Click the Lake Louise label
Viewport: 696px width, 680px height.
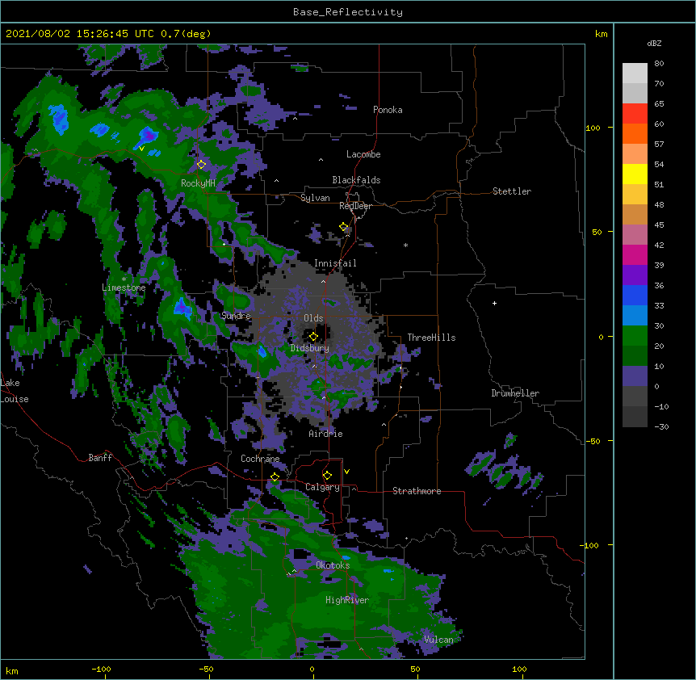pyautogui.click(x=15, y=391)
